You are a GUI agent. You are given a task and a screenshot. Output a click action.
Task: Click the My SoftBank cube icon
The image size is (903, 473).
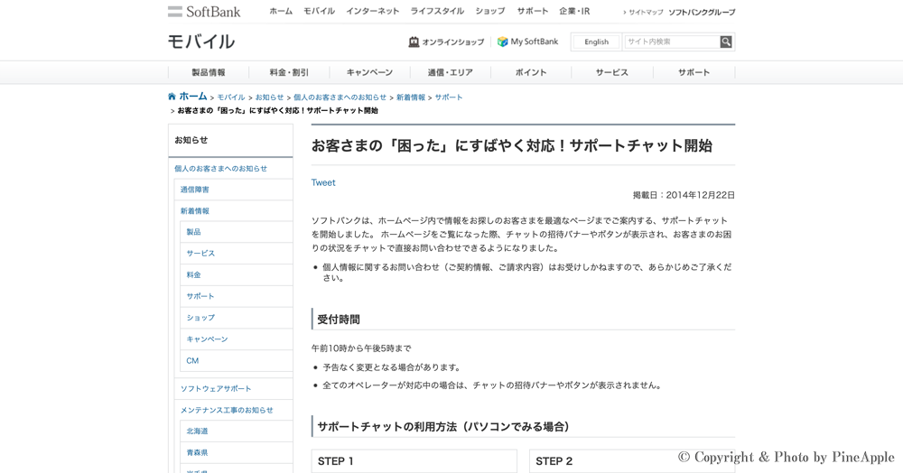502,42
